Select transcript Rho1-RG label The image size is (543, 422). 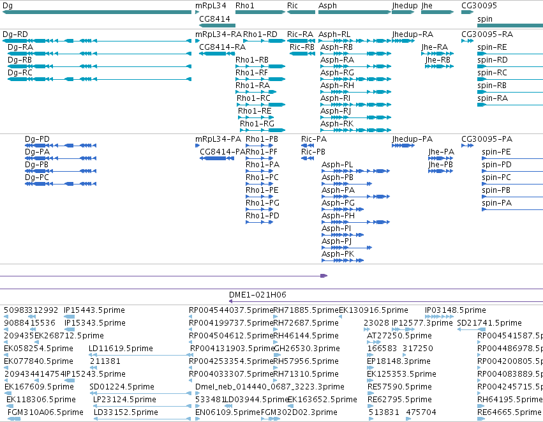(x=257, y=124)
